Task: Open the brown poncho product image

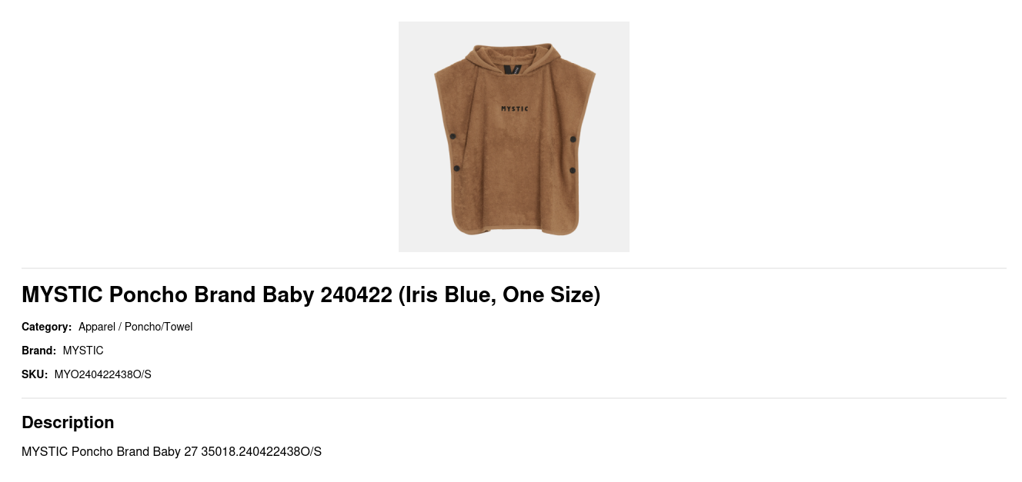Action: 514,137
